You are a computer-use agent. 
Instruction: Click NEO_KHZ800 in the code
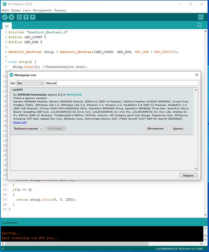click(164, 52)
